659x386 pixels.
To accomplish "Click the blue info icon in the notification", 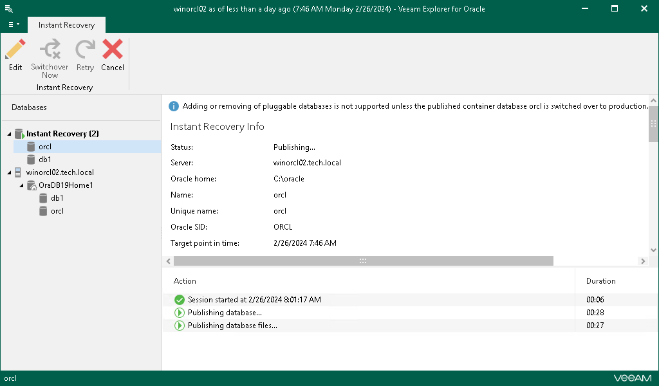I will [x=174, y=106].
